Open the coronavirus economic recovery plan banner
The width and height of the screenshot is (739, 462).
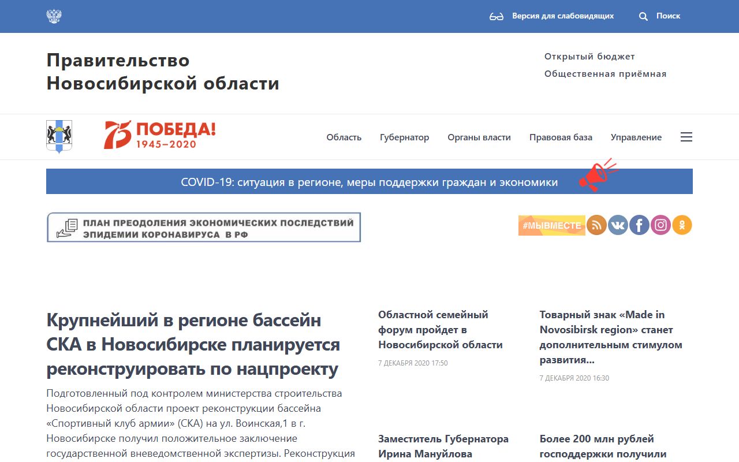[x=204, y=227]
